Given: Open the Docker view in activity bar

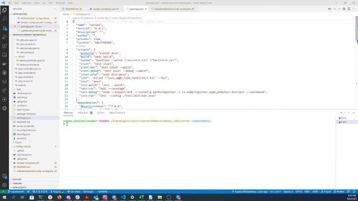Looking at the screenshot, I should (x=4, y=64).
